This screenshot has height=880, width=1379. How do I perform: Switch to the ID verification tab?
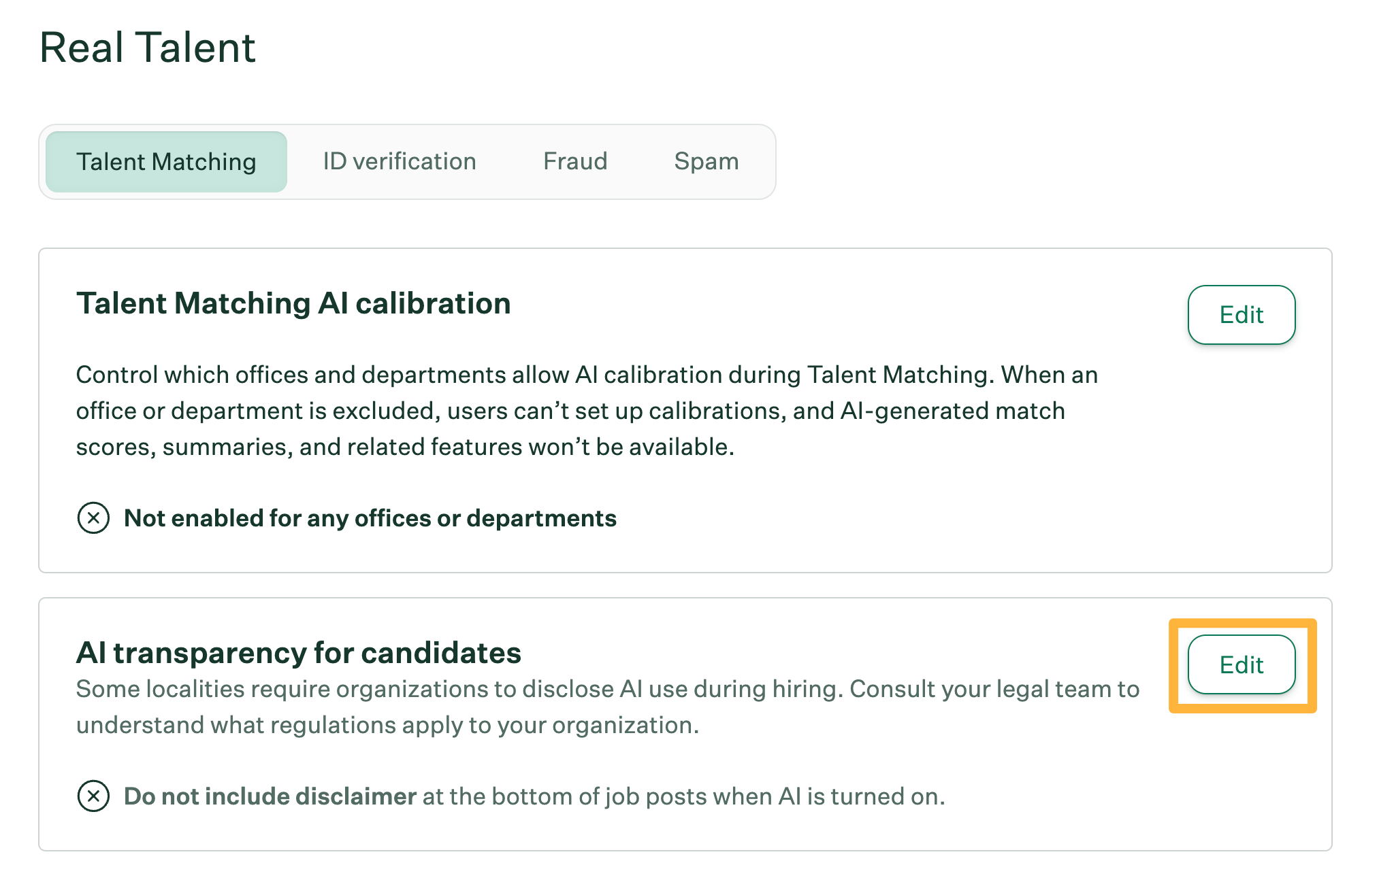point(398,161)
